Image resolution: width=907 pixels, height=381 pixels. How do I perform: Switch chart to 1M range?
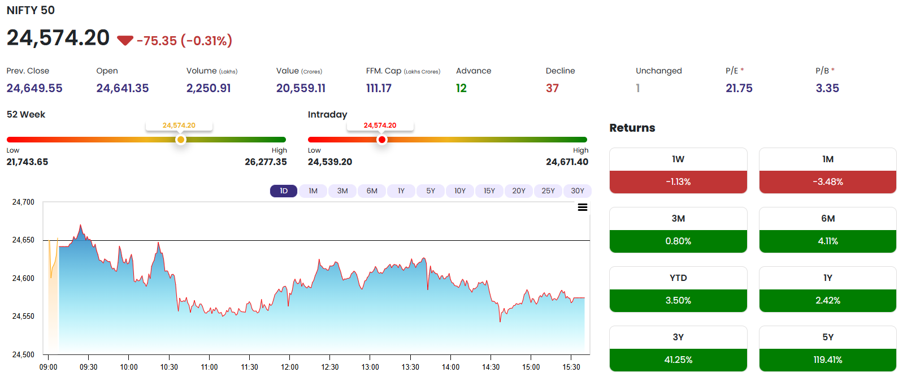pyautogui.click(x=313, y=191)
